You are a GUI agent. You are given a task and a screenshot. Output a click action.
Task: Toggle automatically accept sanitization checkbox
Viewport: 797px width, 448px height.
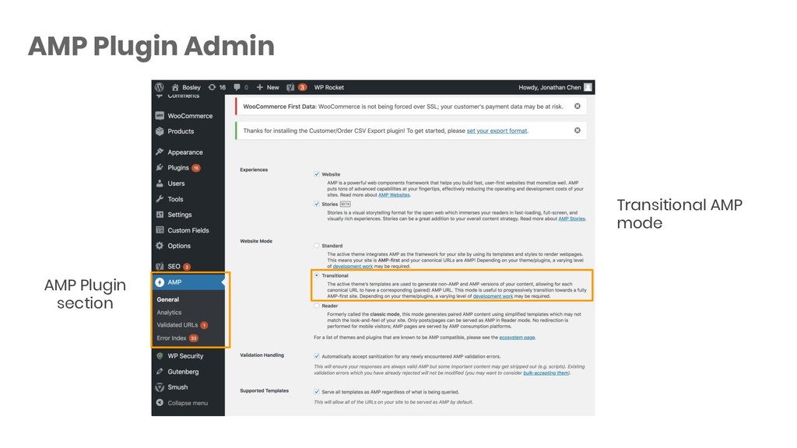(x=317, y=356)
